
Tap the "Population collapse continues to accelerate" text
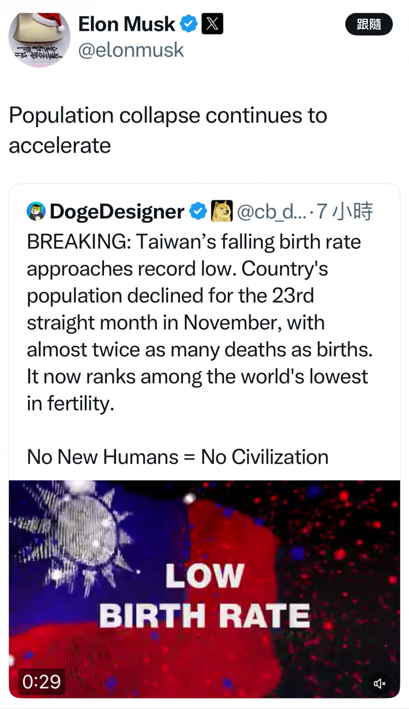[168, 130]
